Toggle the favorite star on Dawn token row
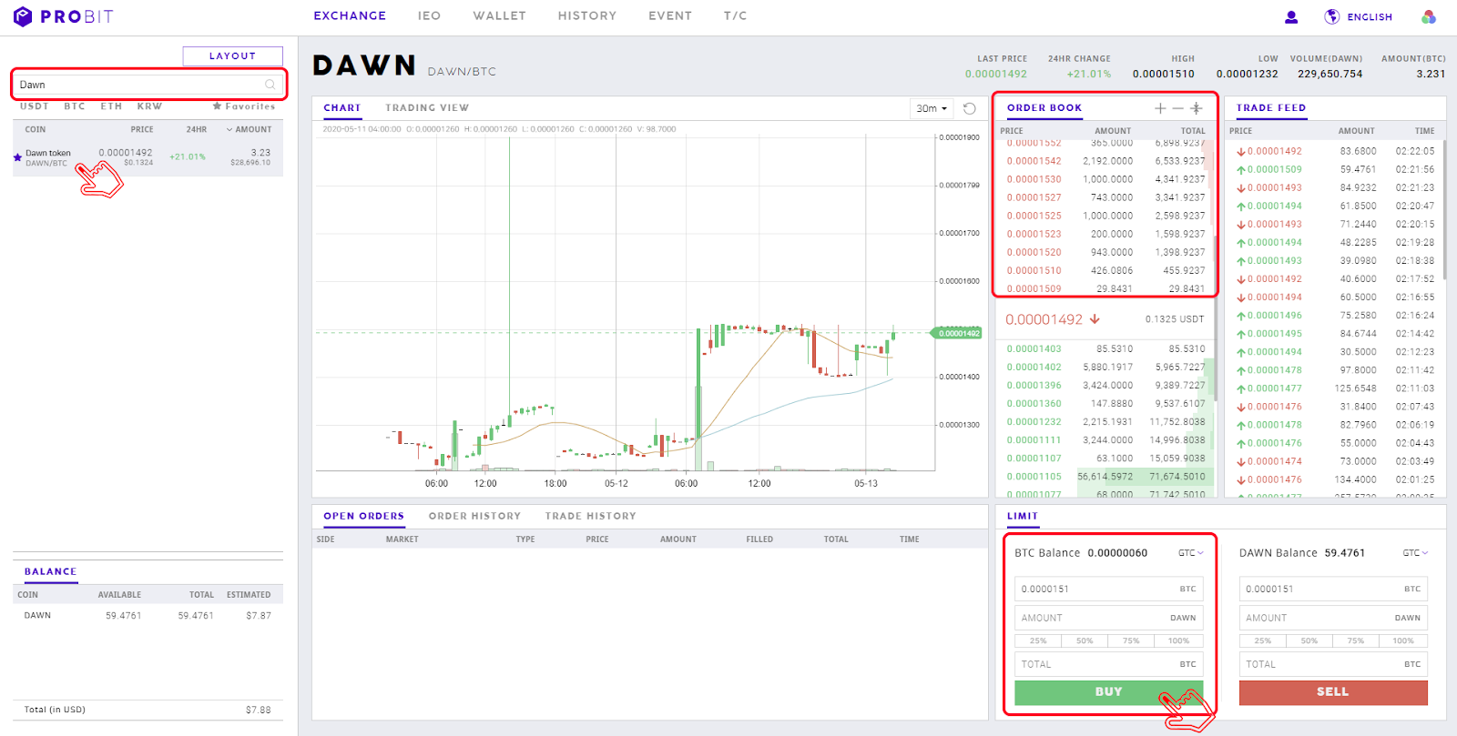Image resolution: width=1457 pixels, height=736 pixels. pyautogui.click(x=17, y=157)
